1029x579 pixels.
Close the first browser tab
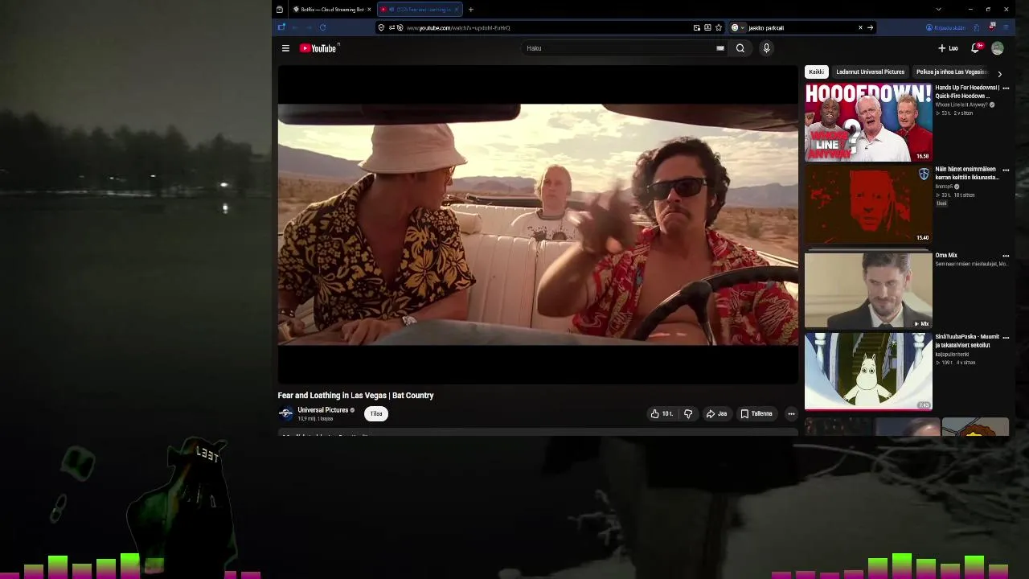tap(369, 10)
